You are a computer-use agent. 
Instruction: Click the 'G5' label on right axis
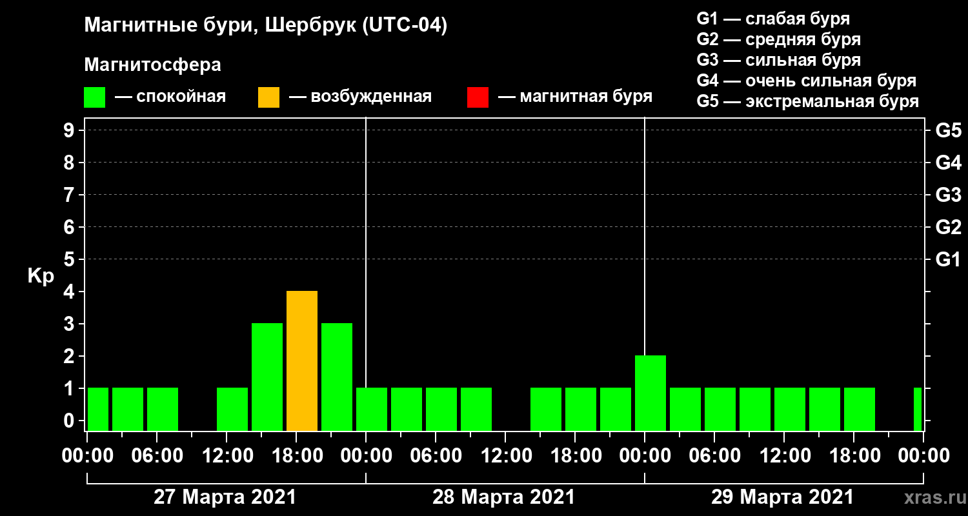[x=948, y=130]
